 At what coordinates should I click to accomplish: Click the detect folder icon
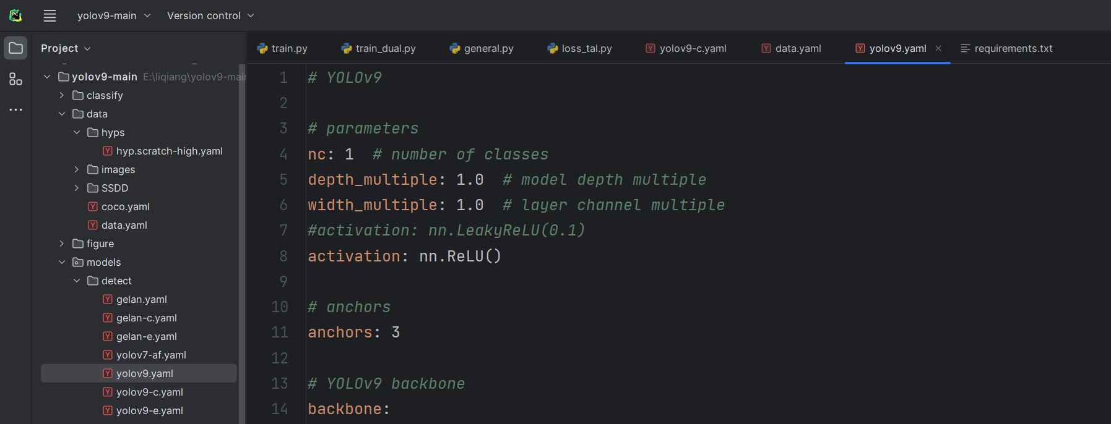pyautogui.click(x=93, y=281)
